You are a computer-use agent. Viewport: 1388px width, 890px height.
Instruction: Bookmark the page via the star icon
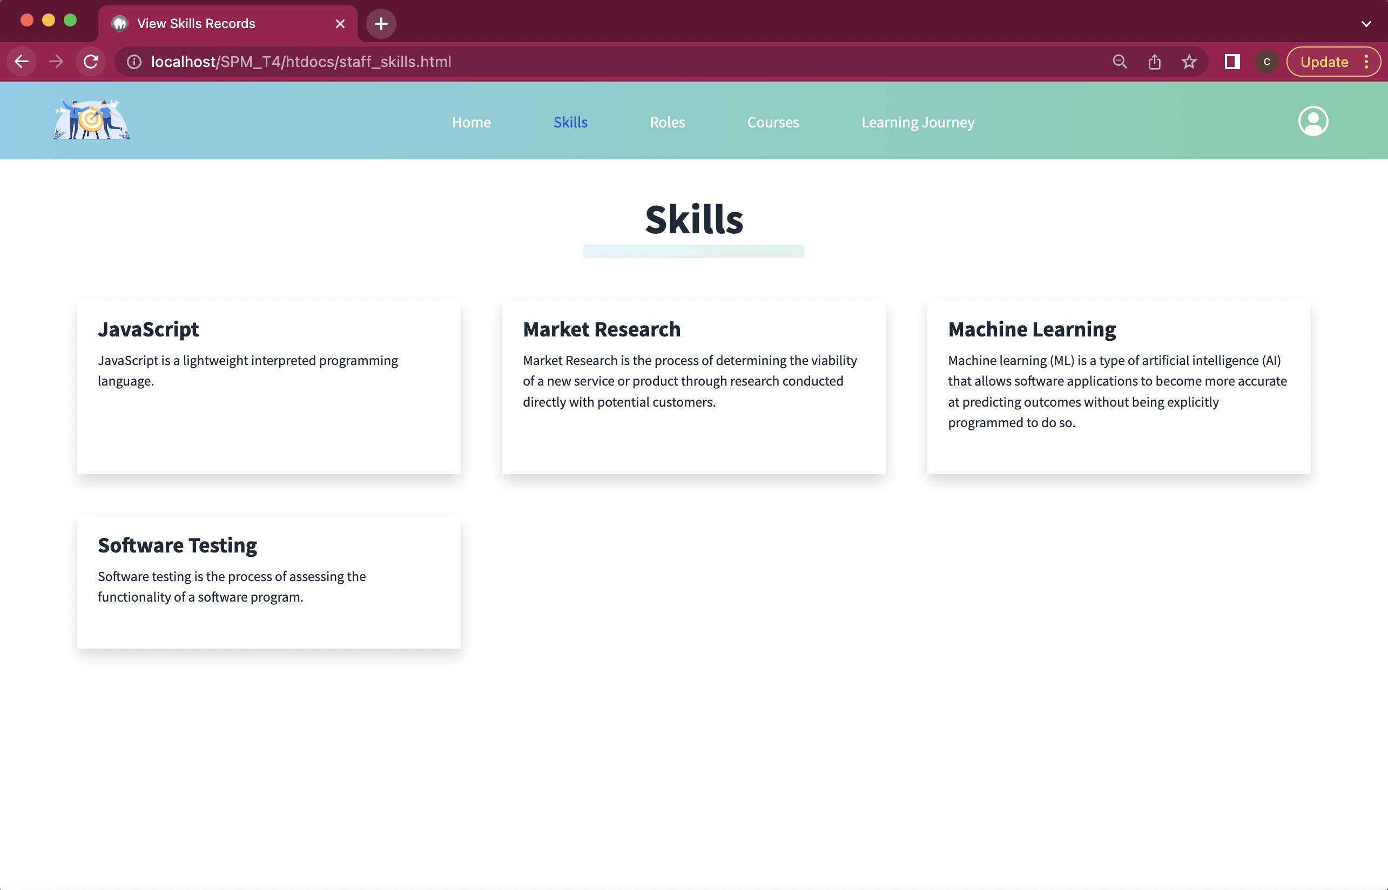point(1190,61)
